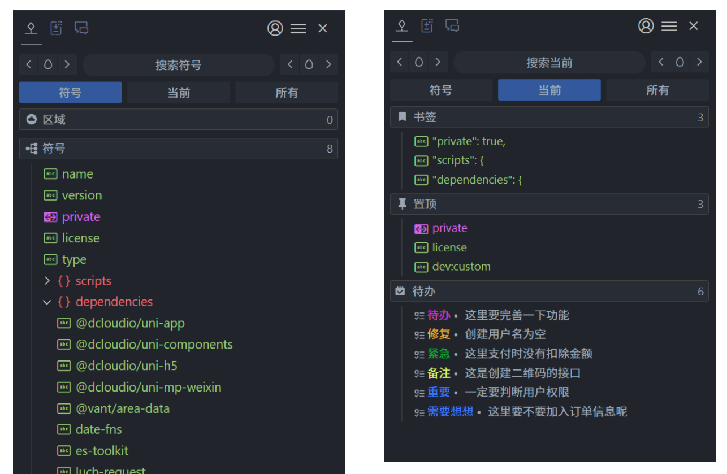Click the bookmark icon of 书签 section
The height and width of the screenshot is (474, 727).
402,117
